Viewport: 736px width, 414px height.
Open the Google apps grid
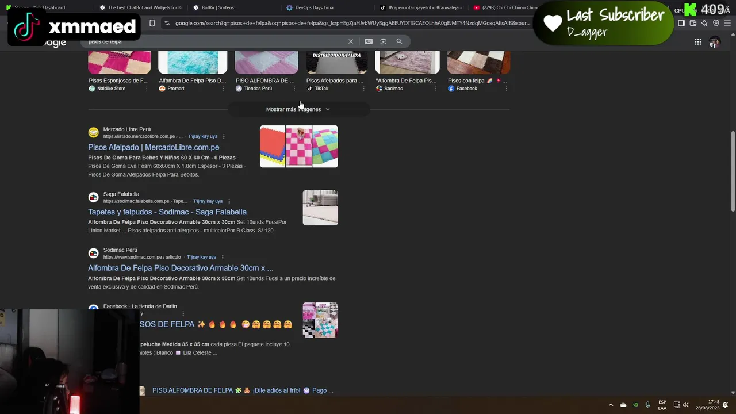(697, 42)
